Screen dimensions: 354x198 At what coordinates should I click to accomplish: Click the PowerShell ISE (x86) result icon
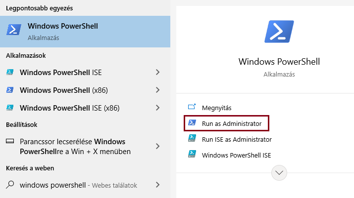point(10,108)
